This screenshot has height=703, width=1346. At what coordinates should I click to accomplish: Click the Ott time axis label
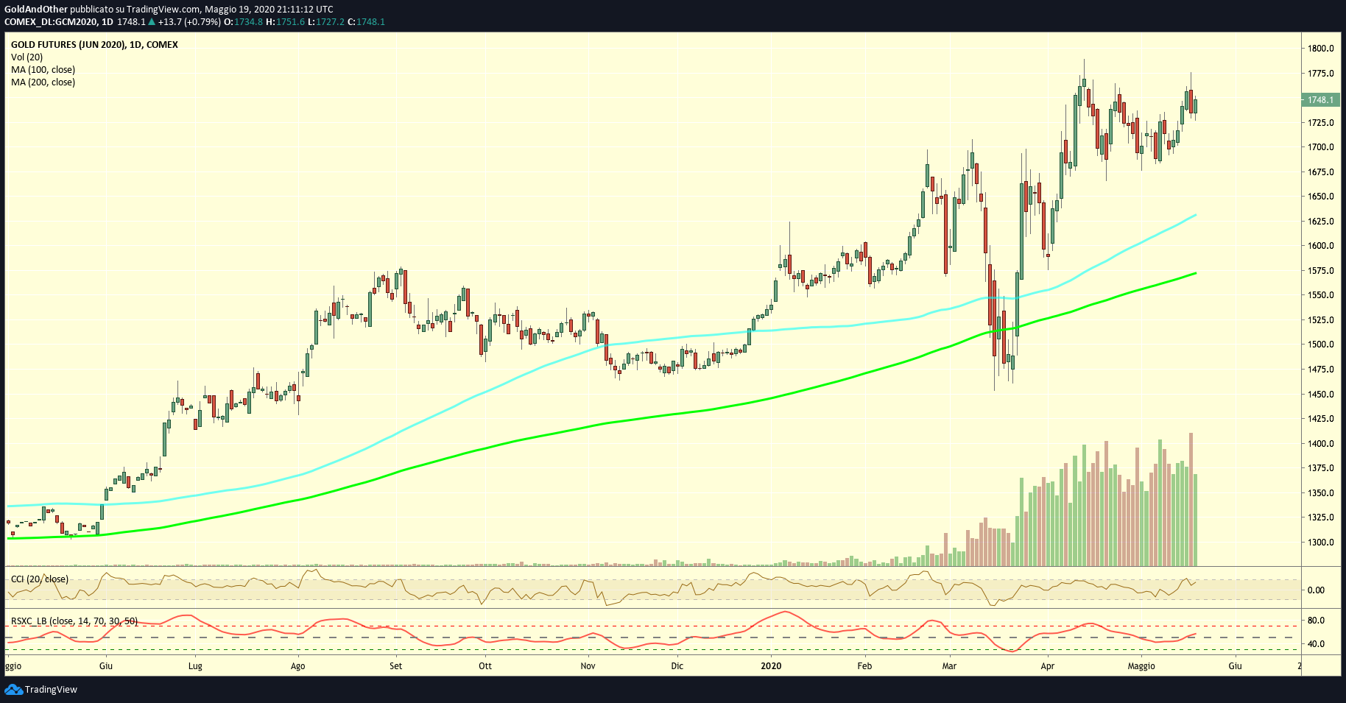click(485, 666)
